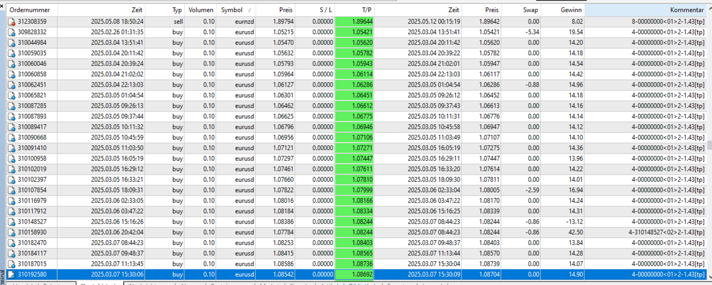Click the order icon beside 310062451
Screen dimensions: 712x285
pyautogui.click(x=12, y=85)
